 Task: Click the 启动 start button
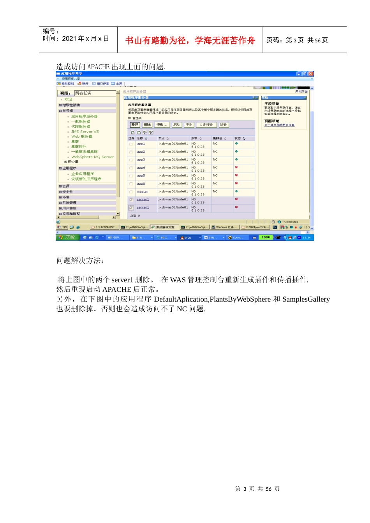177,125
